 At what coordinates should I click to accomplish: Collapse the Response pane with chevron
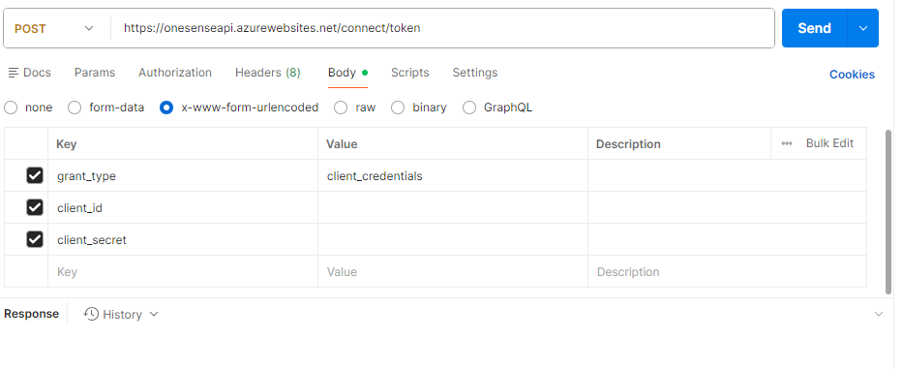879,314
